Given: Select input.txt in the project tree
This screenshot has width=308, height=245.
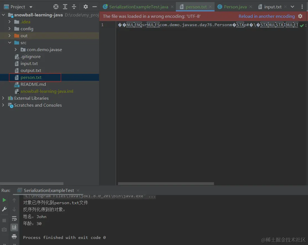Looking at the screenshot, I should pyautogui.click(x=29, y=64).
